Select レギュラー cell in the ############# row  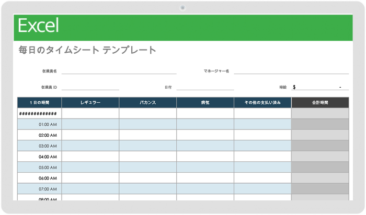[x=90, y=113]
